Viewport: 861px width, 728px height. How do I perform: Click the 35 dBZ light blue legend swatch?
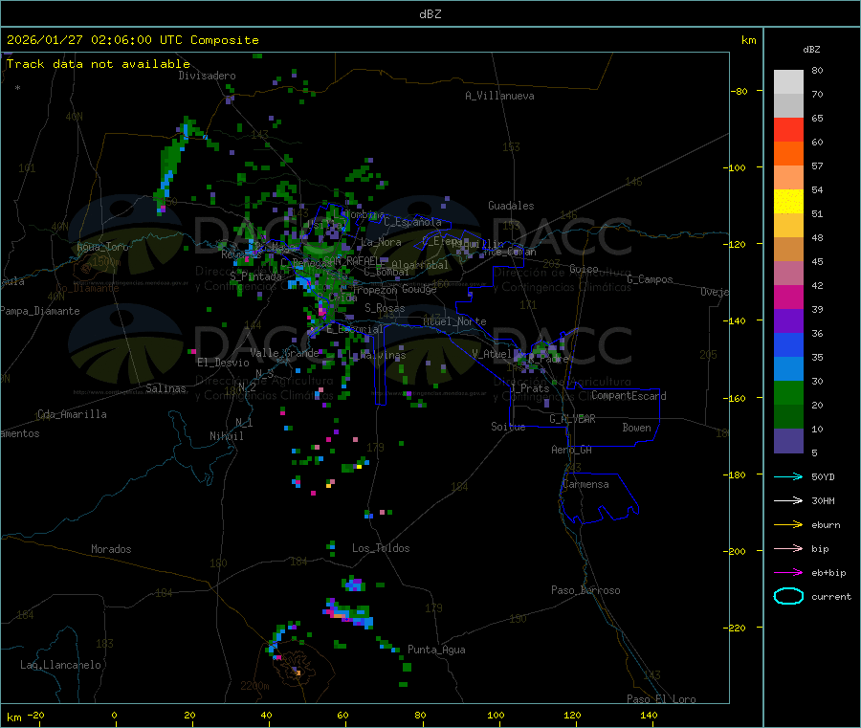[x=788, y=368]
